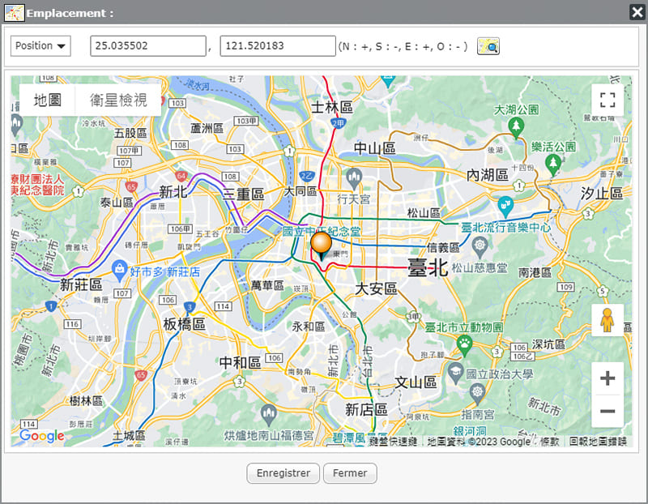Click the 樹林區 district label
Viewport: 648px width, 504px height.
coord(86,400)
